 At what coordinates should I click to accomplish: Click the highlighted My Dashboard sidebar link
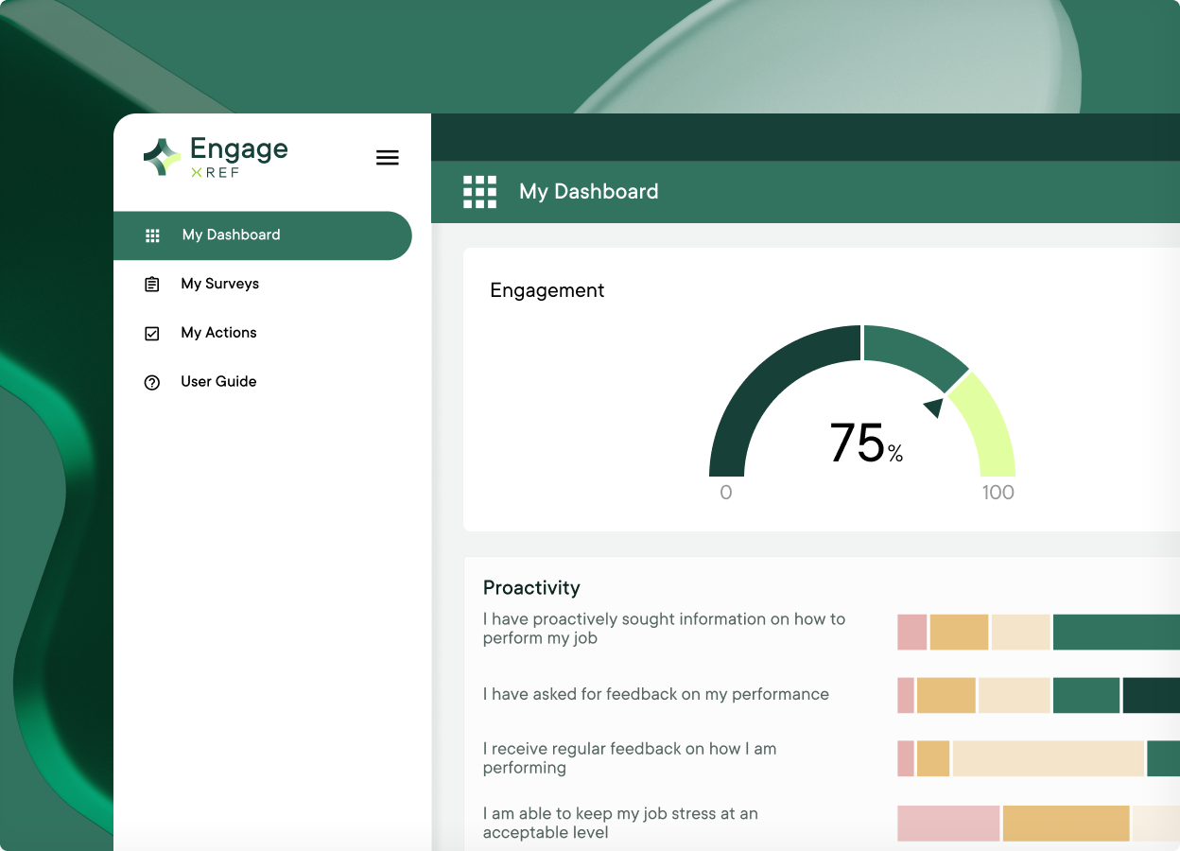tap(231, 234)
